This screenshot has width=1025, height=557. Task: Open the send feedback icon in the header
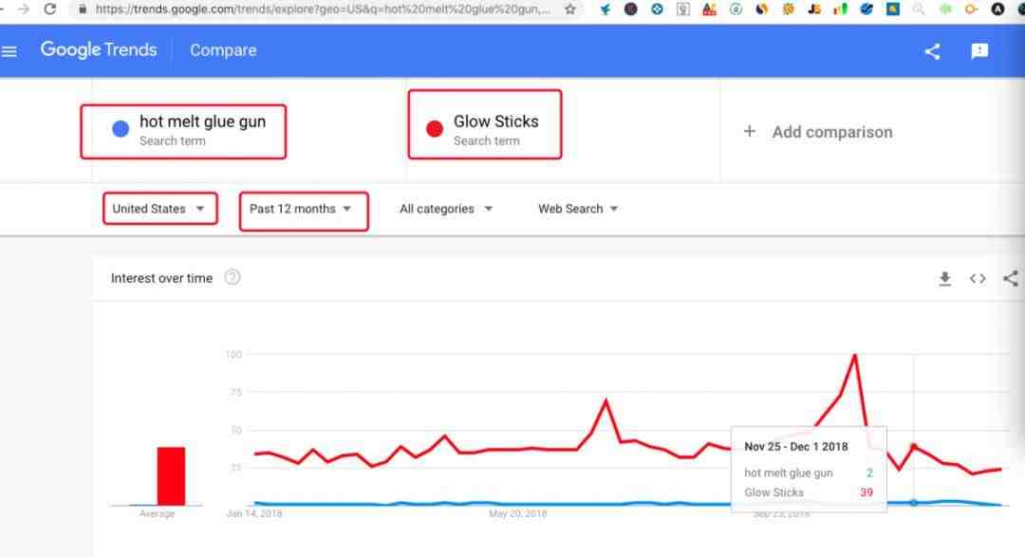tap(979, 51)
